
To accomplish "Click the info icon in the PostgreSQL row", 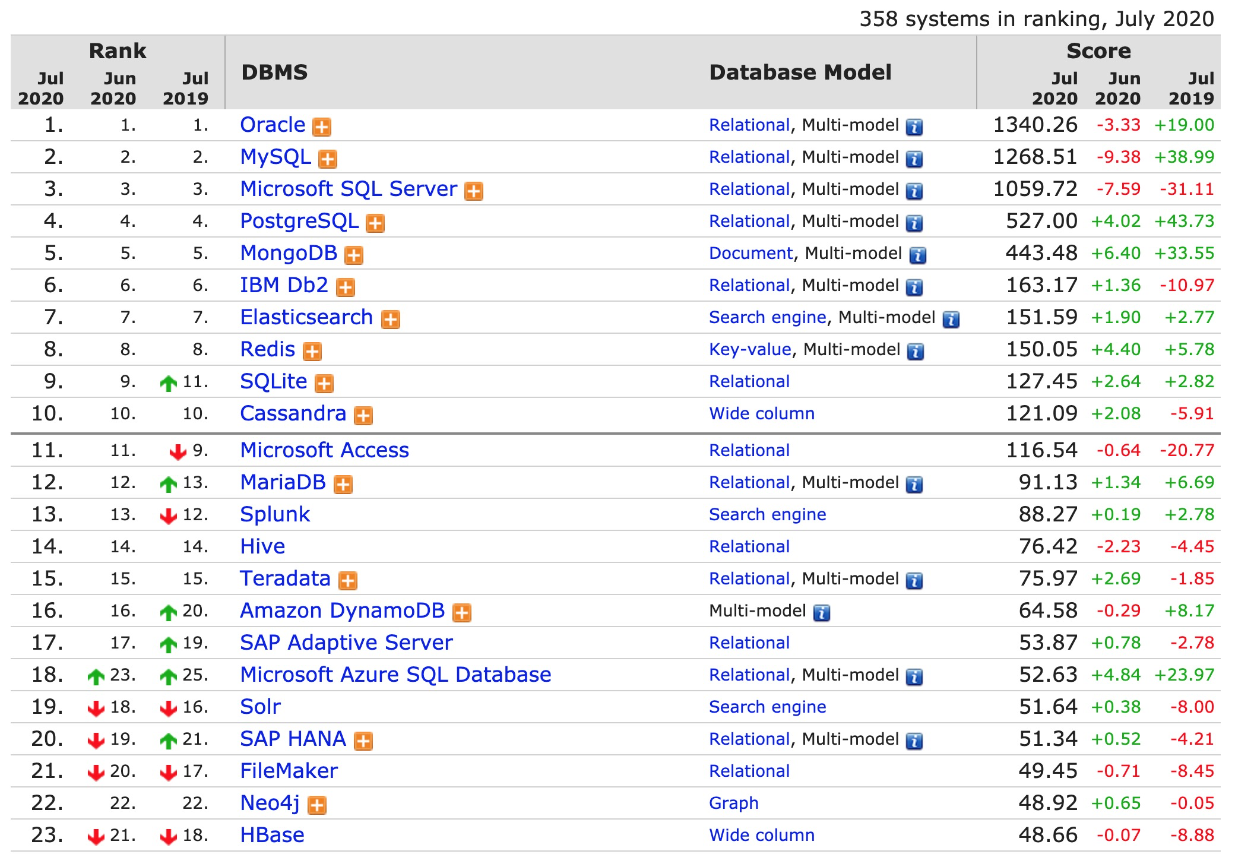I will pyautogui.click(x=914, y=223).
